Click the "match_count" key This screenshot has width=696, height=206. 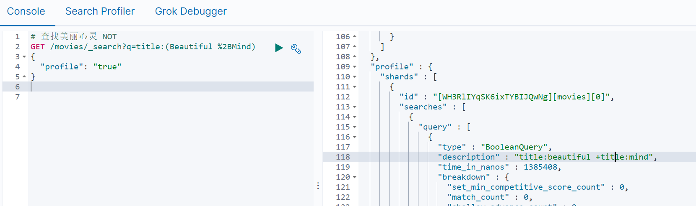(478, 197)
